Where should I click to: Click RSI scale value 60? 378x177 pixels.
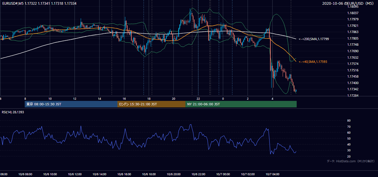pyautogui.click(x=349, y=132)
